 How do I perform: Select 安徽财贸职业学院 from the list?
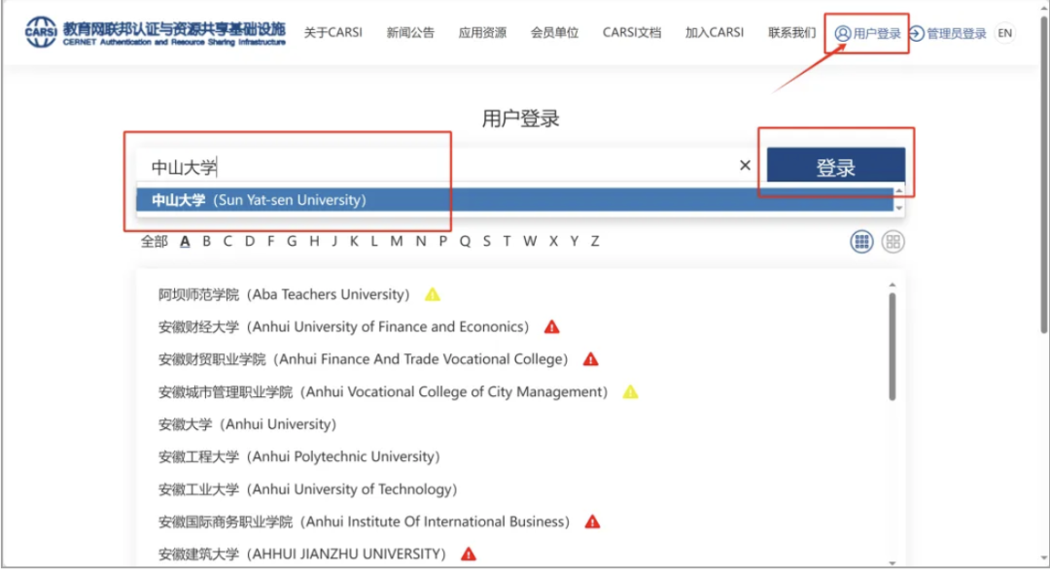363,359
